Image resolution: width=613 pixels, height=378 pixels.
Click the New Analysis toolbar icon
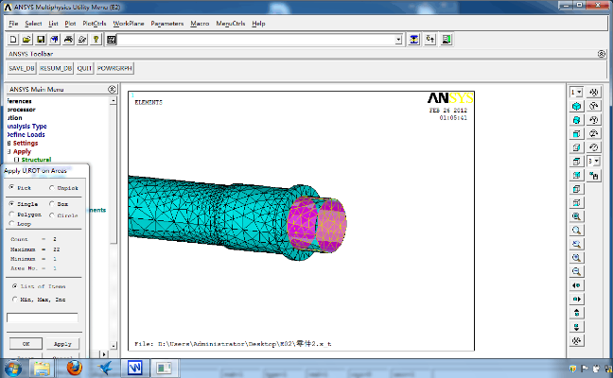point(12,40)
